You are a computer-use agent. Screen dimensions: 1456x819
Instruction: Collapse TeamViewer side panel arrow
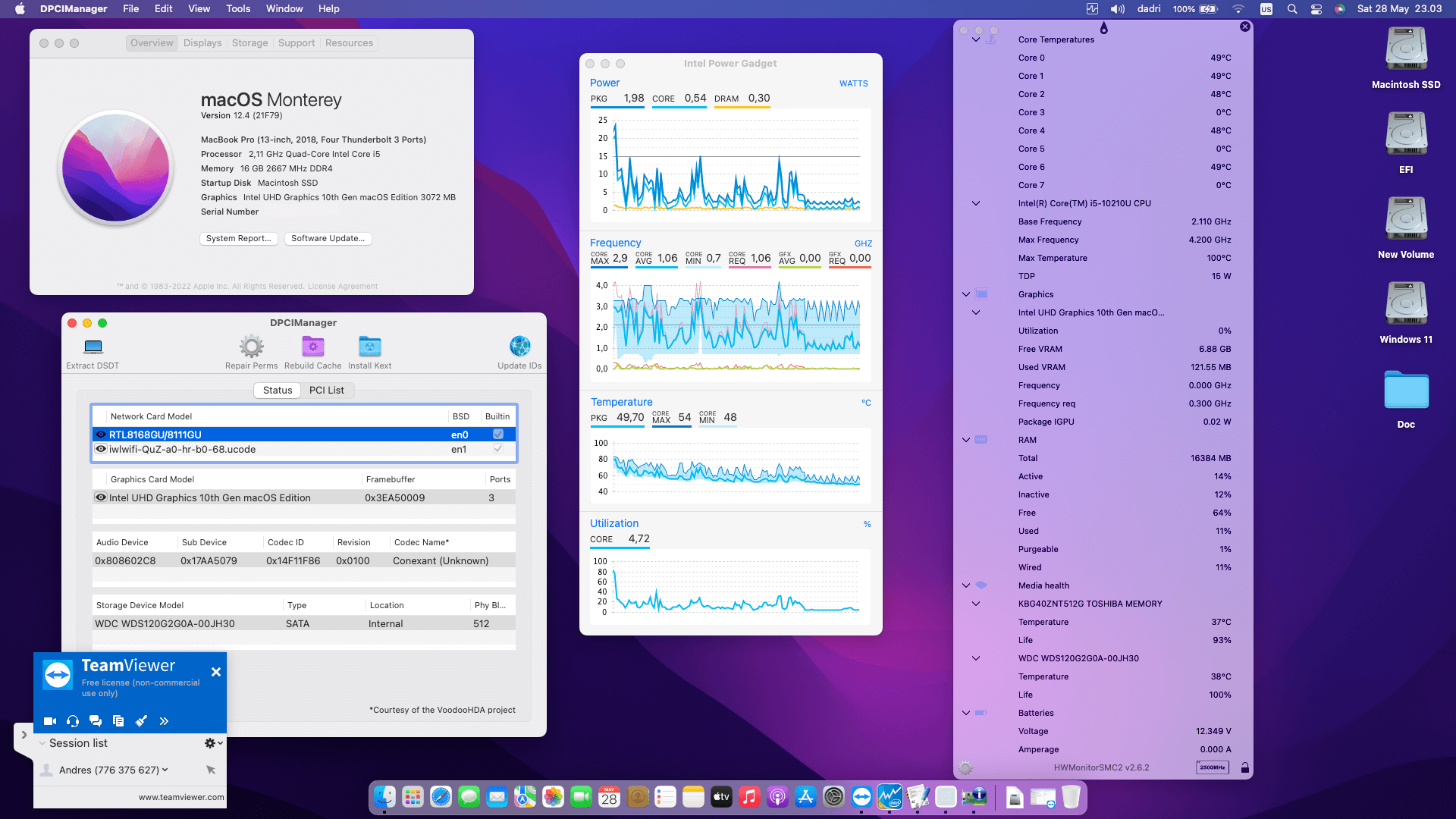tap(24, 735)
